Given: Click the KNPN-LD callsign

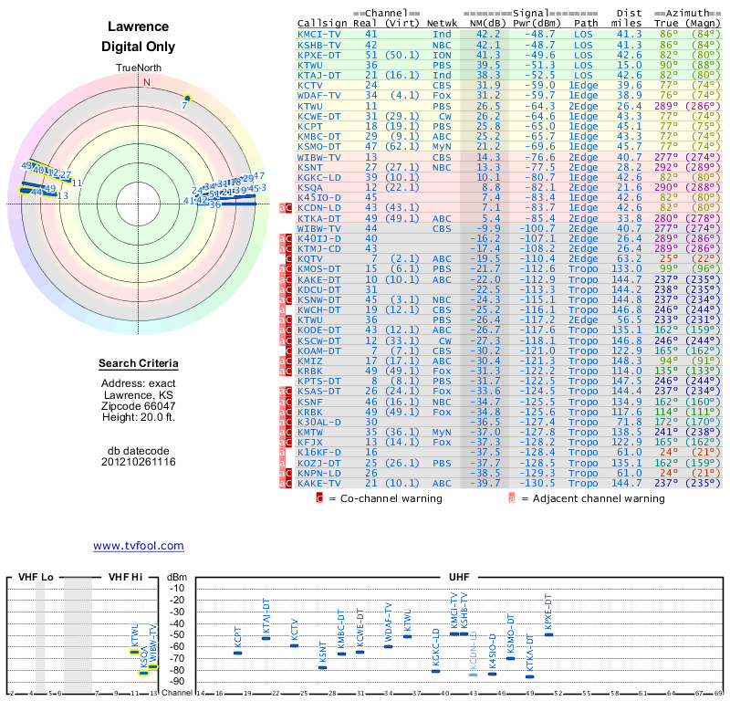Looking at the screenshot, I should pos(319,473).
